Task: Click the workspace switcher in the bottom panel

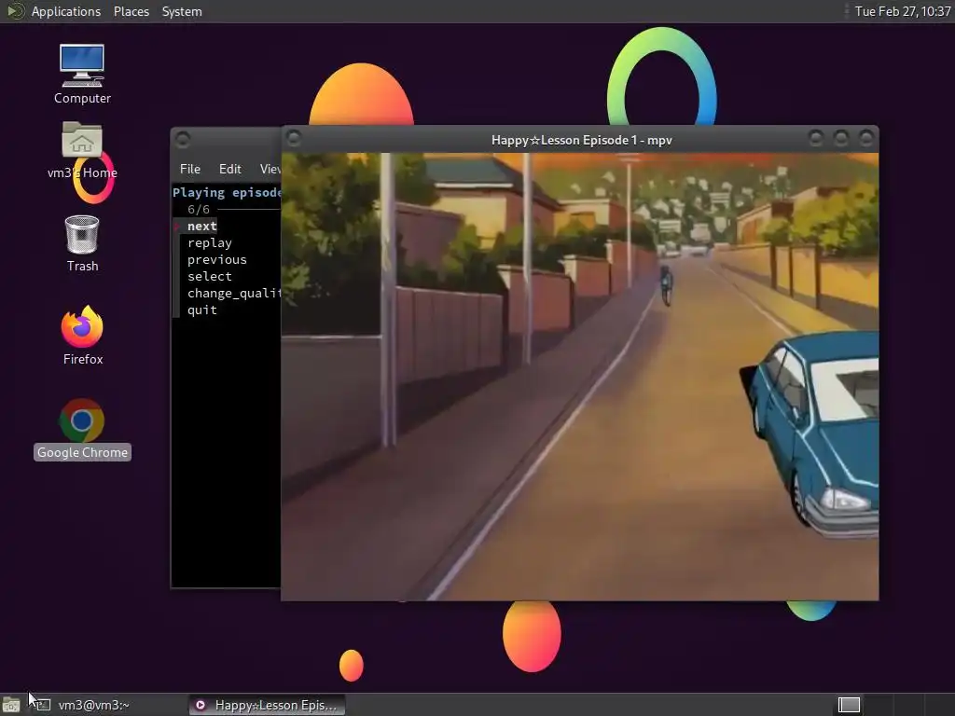Action: click(893, 705)
